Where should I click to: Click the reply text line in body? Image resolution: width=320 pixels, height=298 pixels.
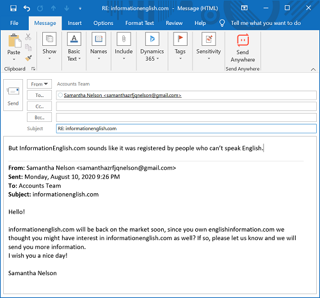[x=136, y=148]
